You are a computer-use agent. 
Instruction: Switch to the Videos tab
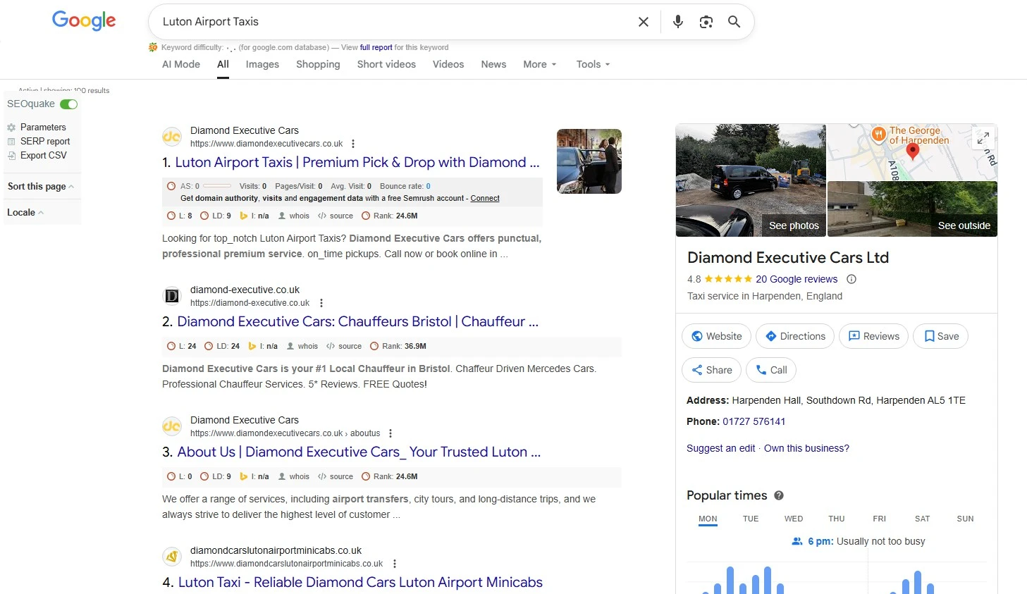tap(448, 64)
